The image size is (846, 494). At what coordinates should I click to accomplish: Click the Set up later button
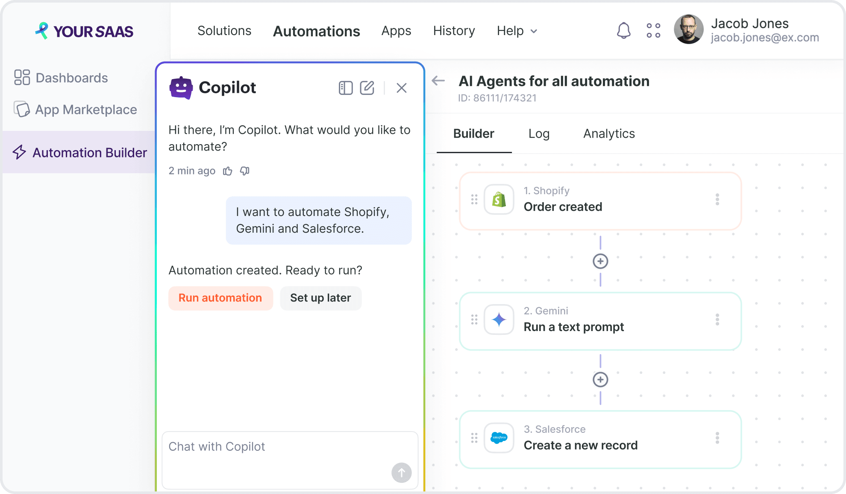click(321, 298)
